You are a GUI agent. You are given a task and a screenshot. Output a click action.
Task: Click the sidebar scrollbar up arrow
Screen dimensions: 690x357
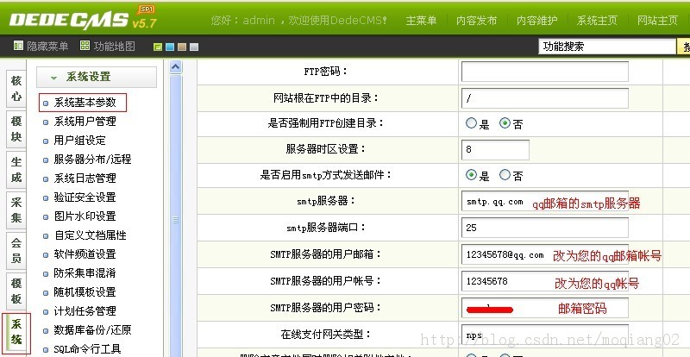[x=176, y=66]
